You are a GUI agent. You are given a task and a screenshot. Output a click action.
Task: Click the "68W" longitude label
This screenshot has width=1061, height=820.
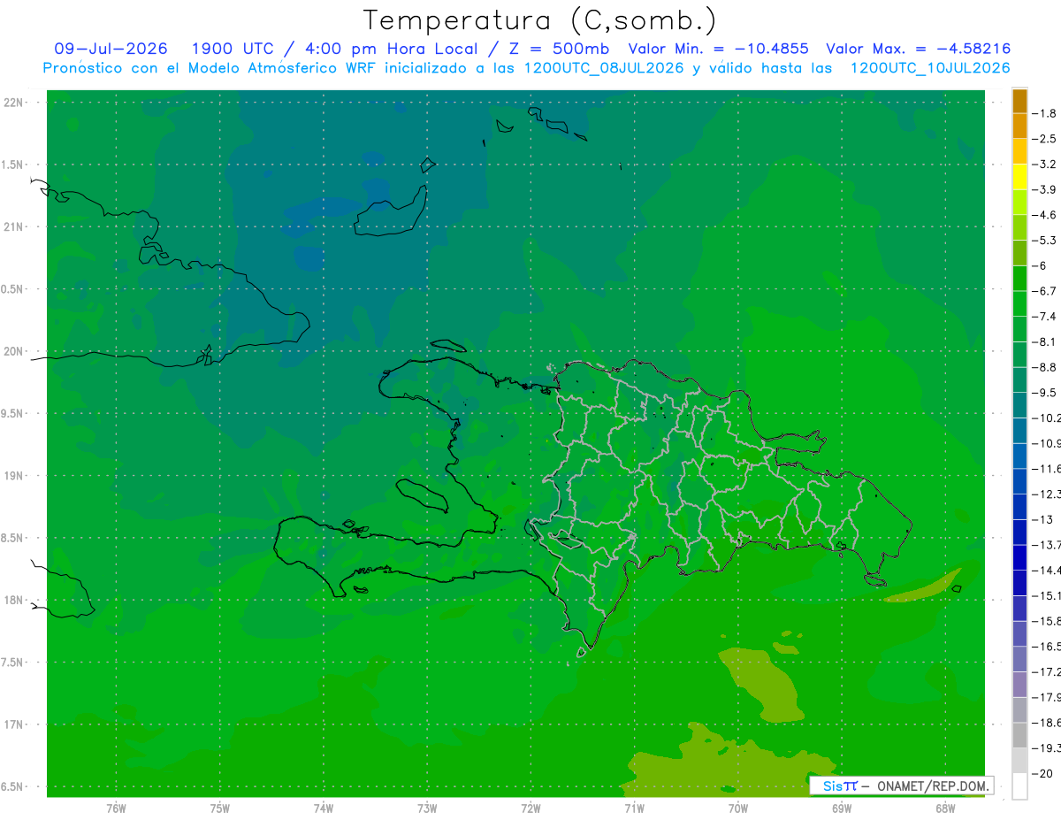coord(945,809)
